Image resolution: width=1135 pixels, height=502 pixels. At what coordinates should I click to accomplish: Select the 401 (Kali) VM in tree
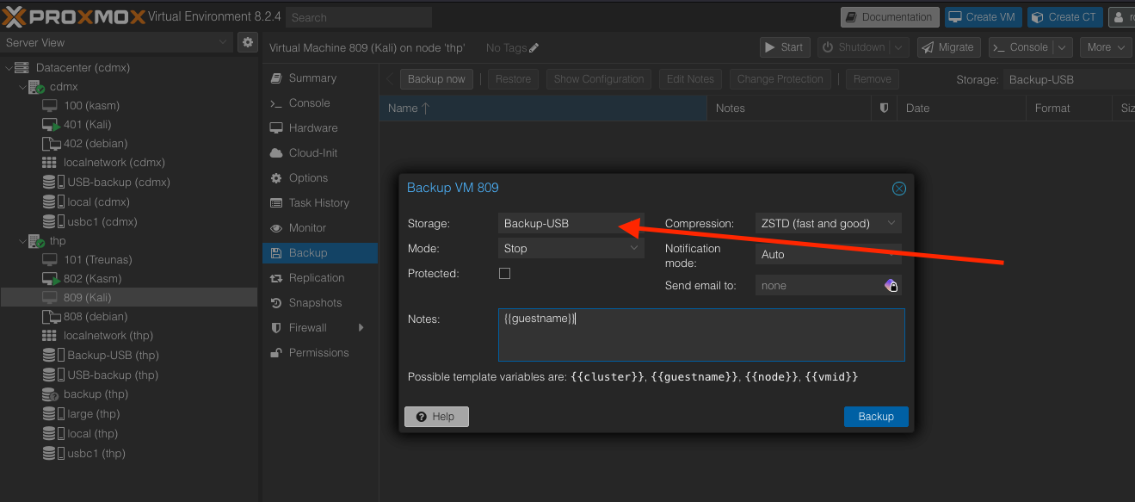pyautogui.click(x=87, y=125)
